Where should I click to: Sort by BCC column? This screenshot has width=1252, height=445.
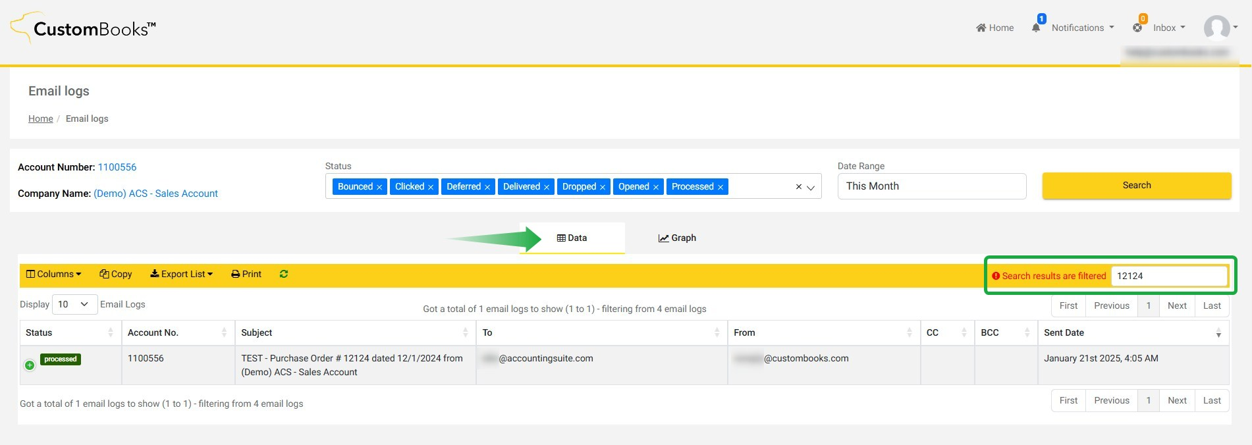[1006, 332]
